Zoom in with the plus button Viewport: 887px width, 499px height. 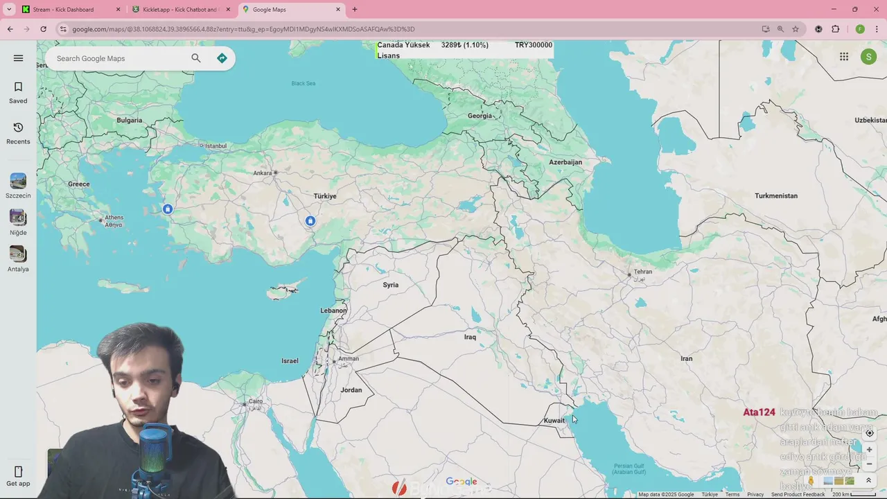[870, 450]
